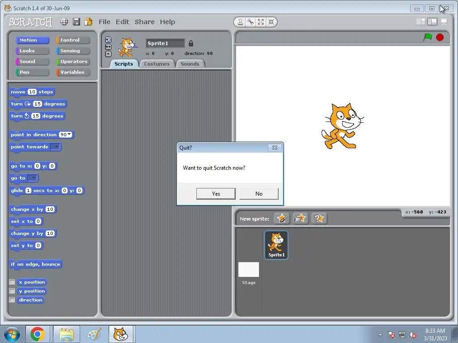The image size is (458, 343).
Task: Click the Scratch taskbar icon
Action: point(121,334)
